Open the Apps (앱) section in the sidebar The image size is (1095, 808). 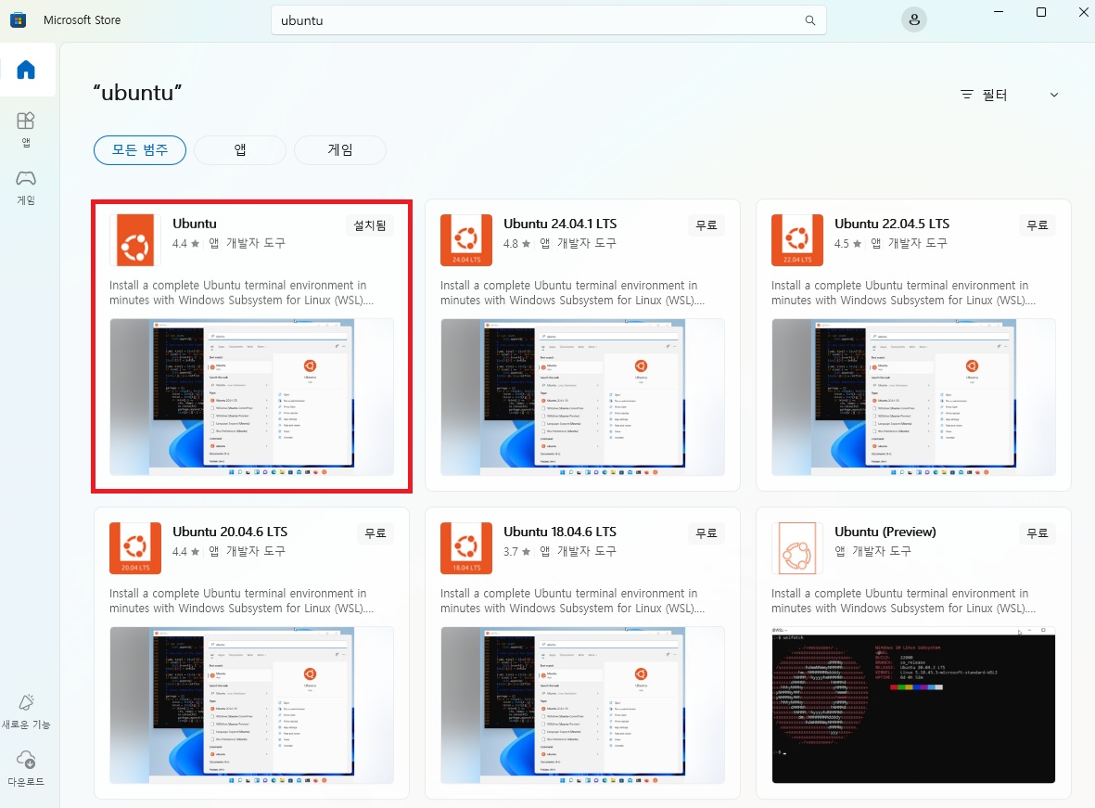click(26, 130)
